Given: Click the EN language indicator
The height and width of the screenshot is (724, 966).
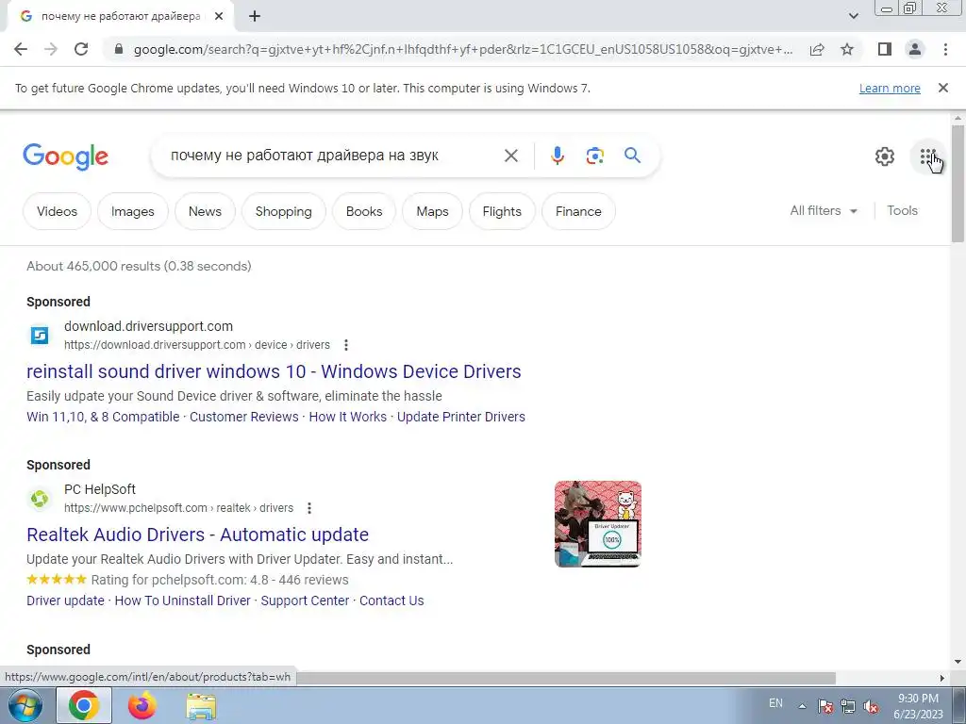Looking at the screenshot, I should (x=775, y=703).
